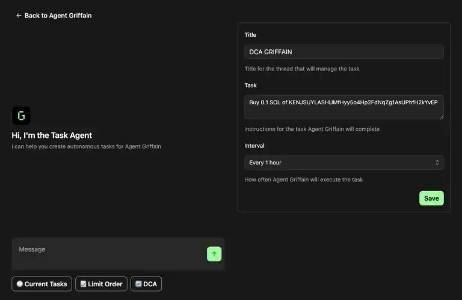
Task: Choose the Limit Order preset
Action: [101, 284]
